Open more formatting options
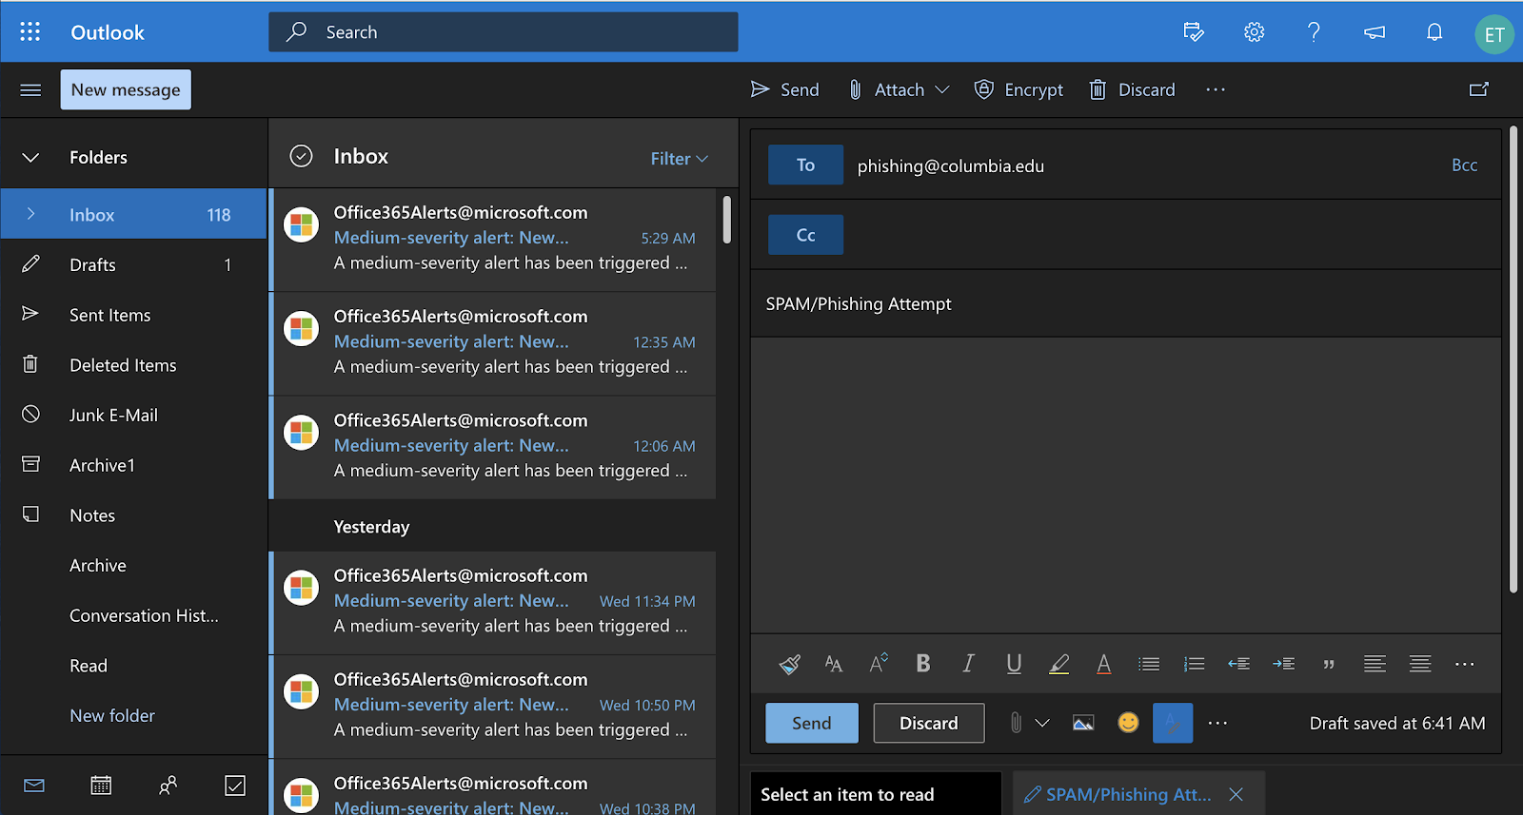Image resolution: width=1523 pixels, height=815 pixels. click(x=1465, y=664)
